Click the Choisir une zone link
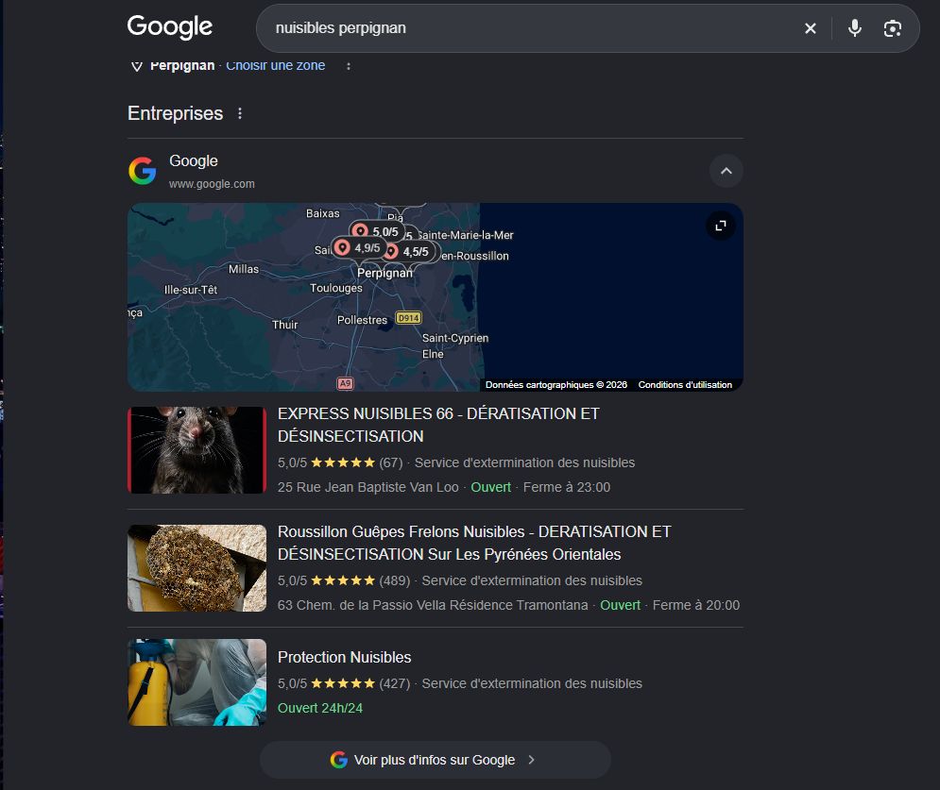Viewport: 940px width, 790px height. coord(276,65)
